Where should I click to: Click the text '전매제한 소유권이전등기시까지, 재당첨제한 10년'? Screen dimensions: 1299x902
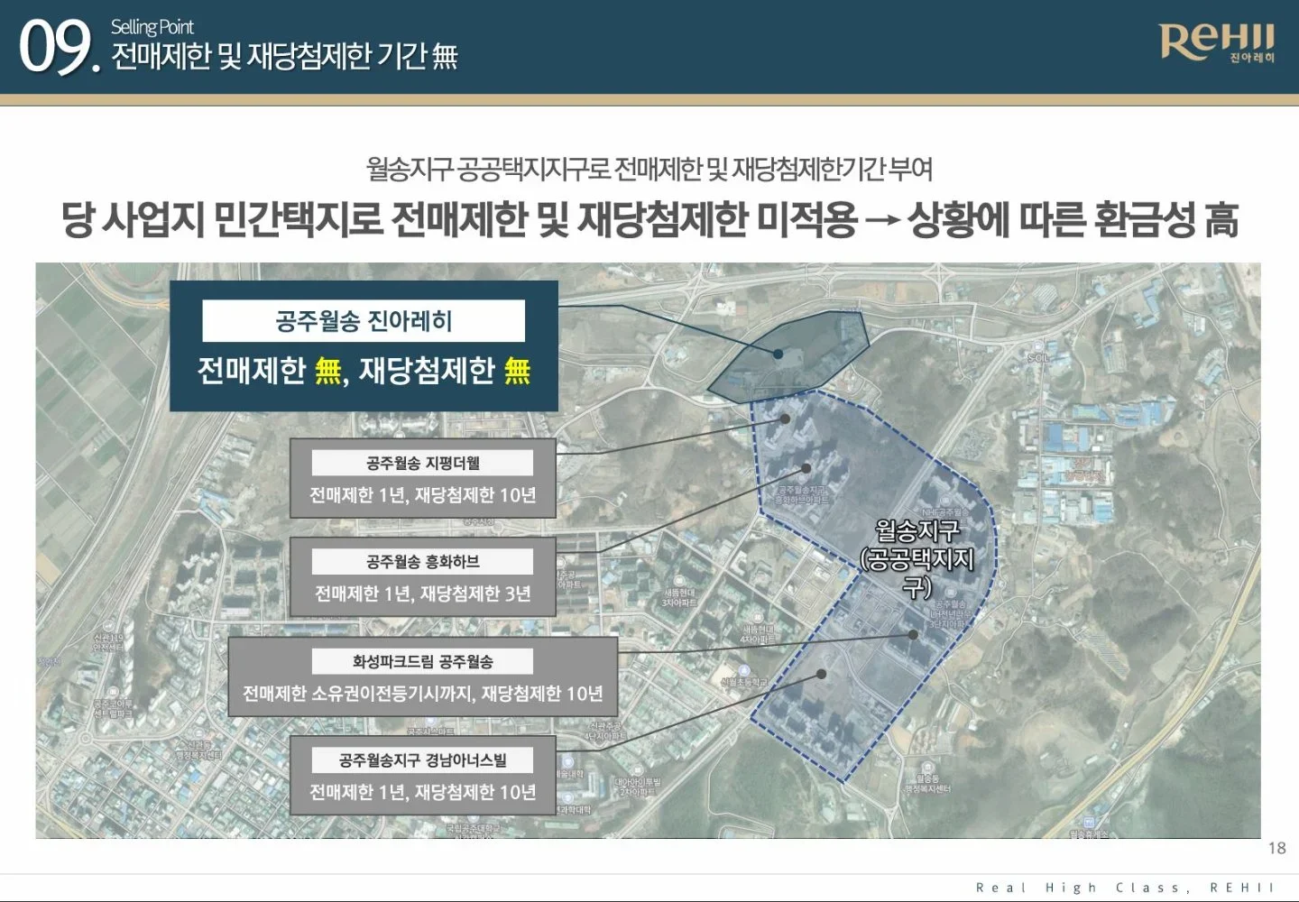point(422,694)
